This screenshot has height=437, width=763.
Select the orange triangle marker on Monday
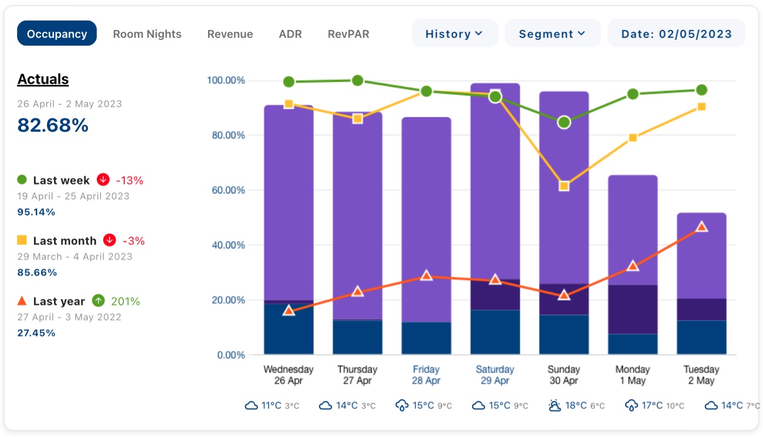pyautogui.click(x=633, y=265)
